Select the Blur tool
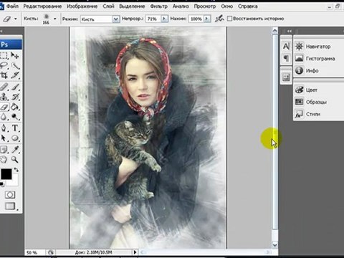This screenshot has width=344, height=258. [4, 117]
